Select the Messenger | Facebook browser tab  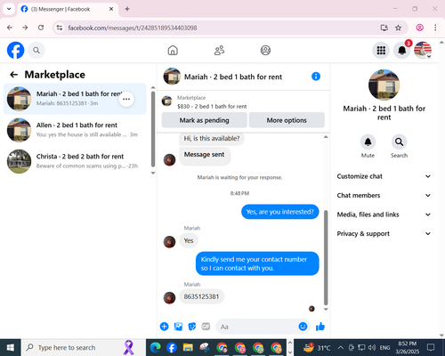point(68,9)
